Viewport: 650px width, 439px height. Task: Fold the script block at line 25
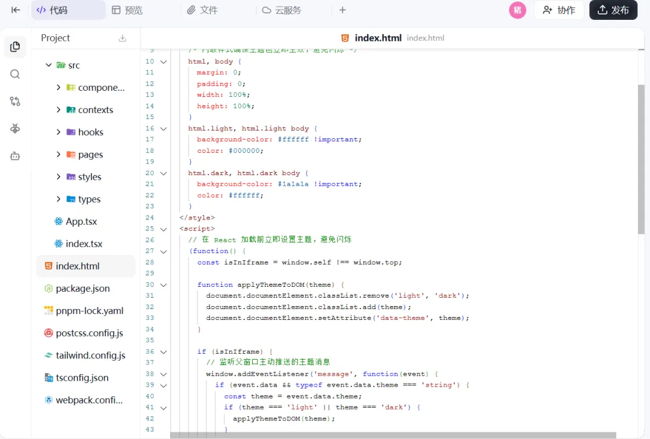tap(164, 229)
